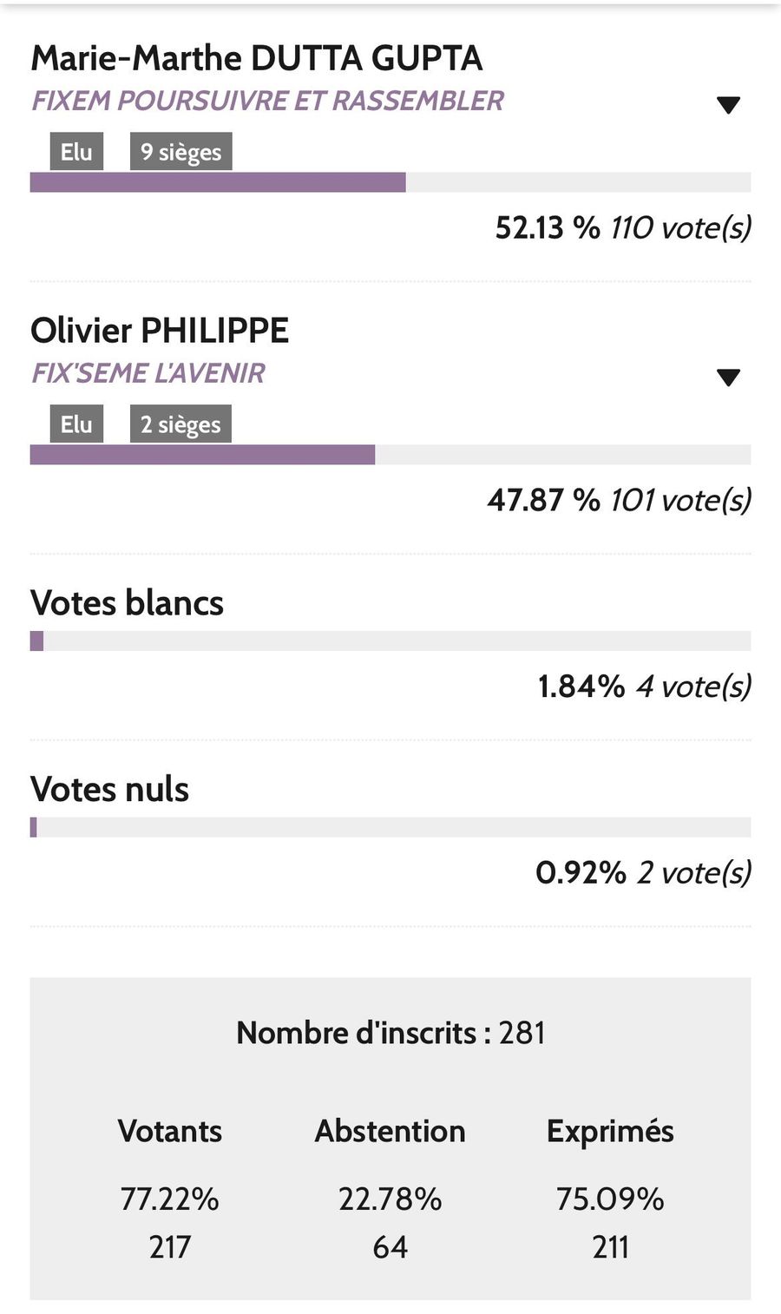The image size is (781, 1314).
Task: Click the 2 sièges badge
Action: [x=180, y=424]
